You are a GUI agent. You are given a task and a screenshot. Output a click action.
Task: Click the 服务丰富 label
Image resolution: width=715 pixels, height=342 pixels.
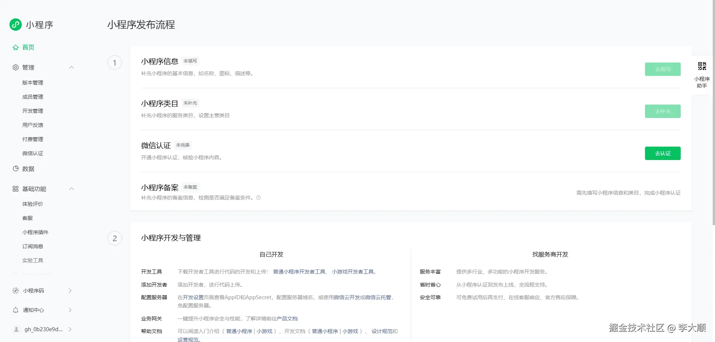pos(430,272)
